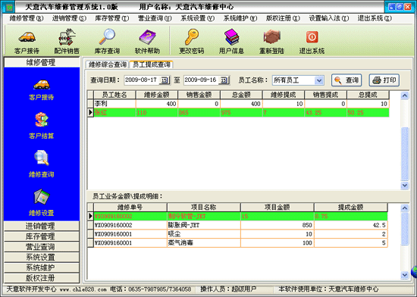
Task: Open 维修设置 in the blue sidebar
Action: 42,202
